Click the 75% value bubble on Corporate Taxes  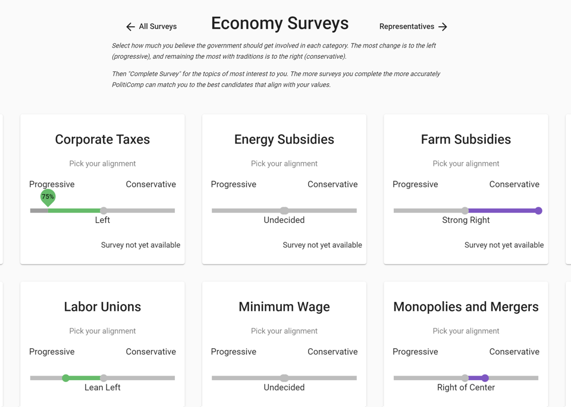pos(48,197)
